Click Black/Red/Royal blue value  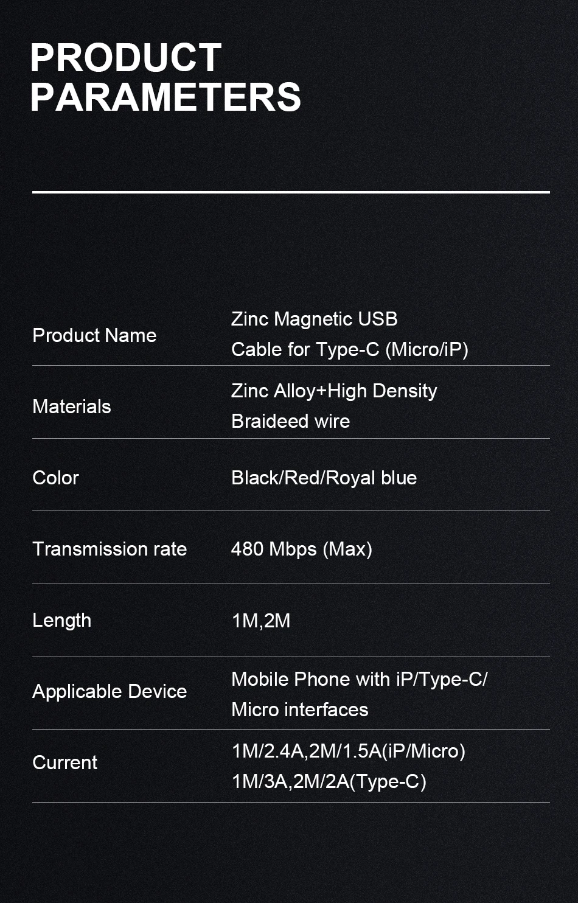[x=324, y=478]
